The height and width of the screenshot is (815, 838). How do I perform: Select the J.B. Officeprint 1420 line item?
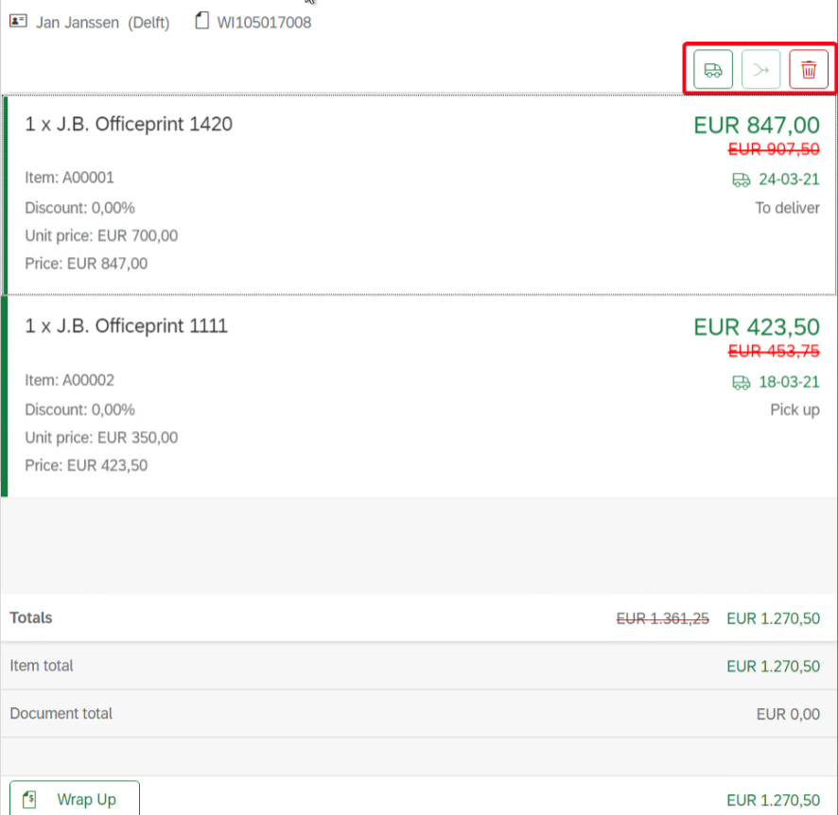(129, 124)
